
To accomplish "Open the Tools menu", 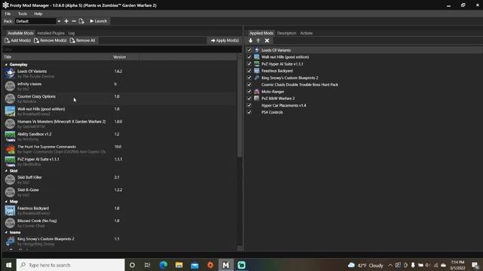I will click(22, 14).
